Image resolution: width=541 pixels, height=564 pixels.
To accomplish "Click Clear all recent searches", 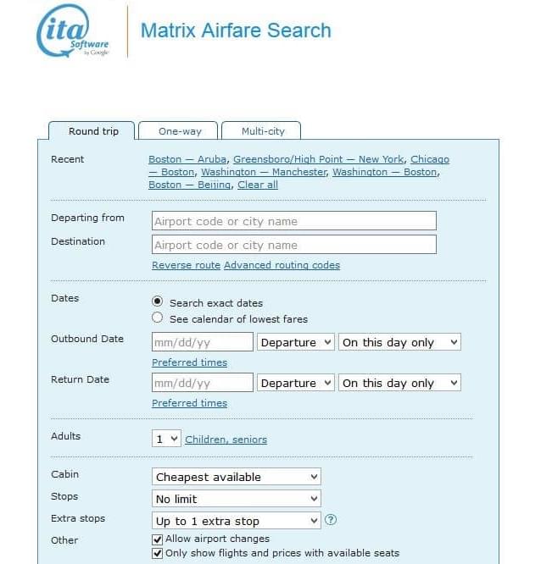I will (258, 185).
